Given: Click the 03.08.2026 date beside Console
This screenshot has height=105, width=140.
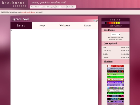Looking at the screenshot, I should point(125,58).
